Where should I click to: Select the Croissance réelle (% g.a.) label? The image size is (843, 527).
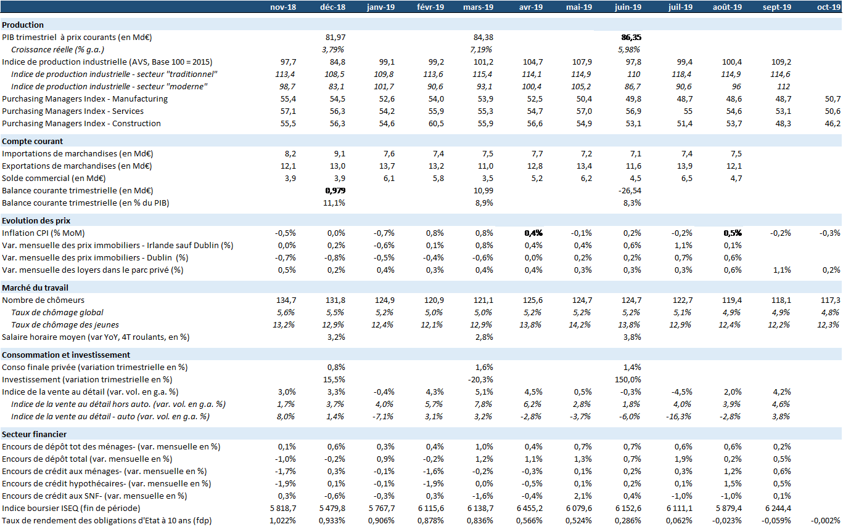[58, 49]
